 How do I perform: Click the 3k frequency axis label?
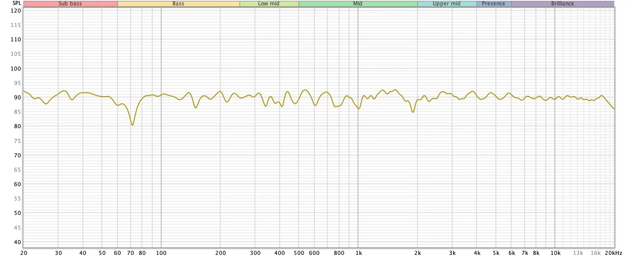click(x=452, y=253)
